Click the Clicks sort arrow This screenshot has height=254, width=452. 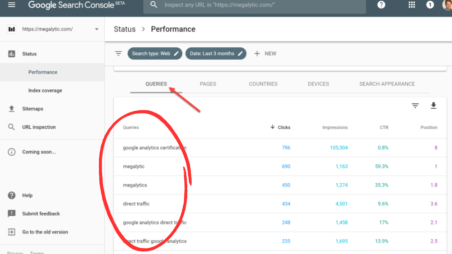point(273,127)
